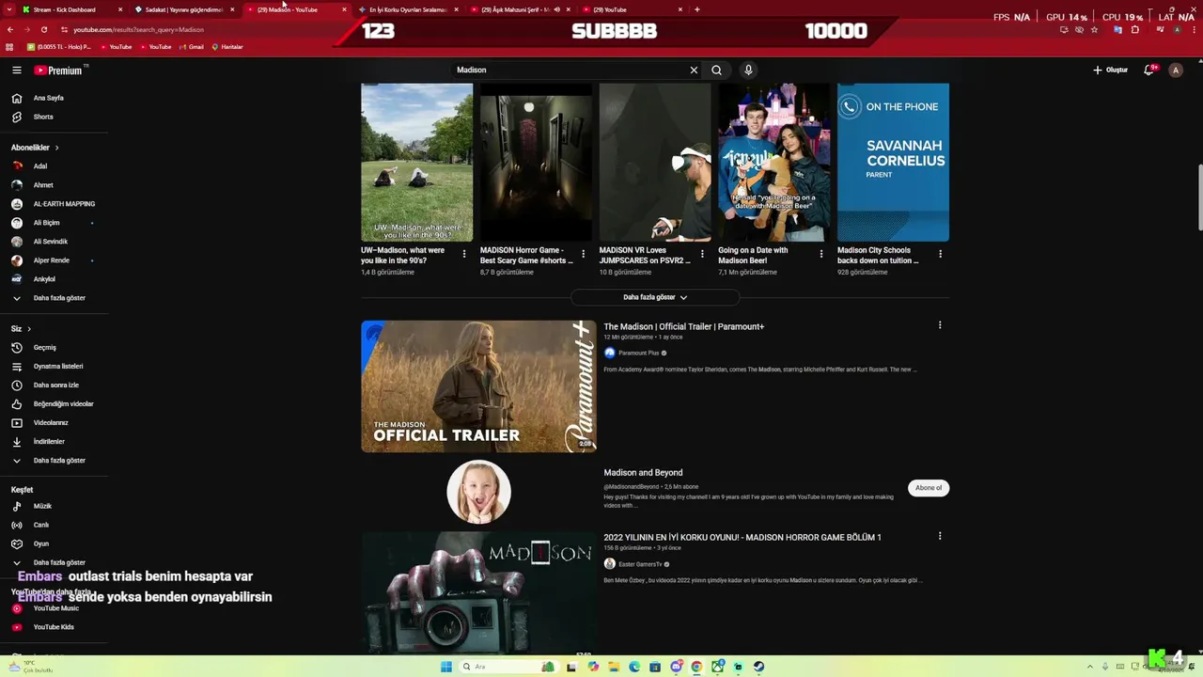Switch to Aşık Mahzuni Şerif tab
Screen dimensions: 1203x677
[x=520, y=9]
